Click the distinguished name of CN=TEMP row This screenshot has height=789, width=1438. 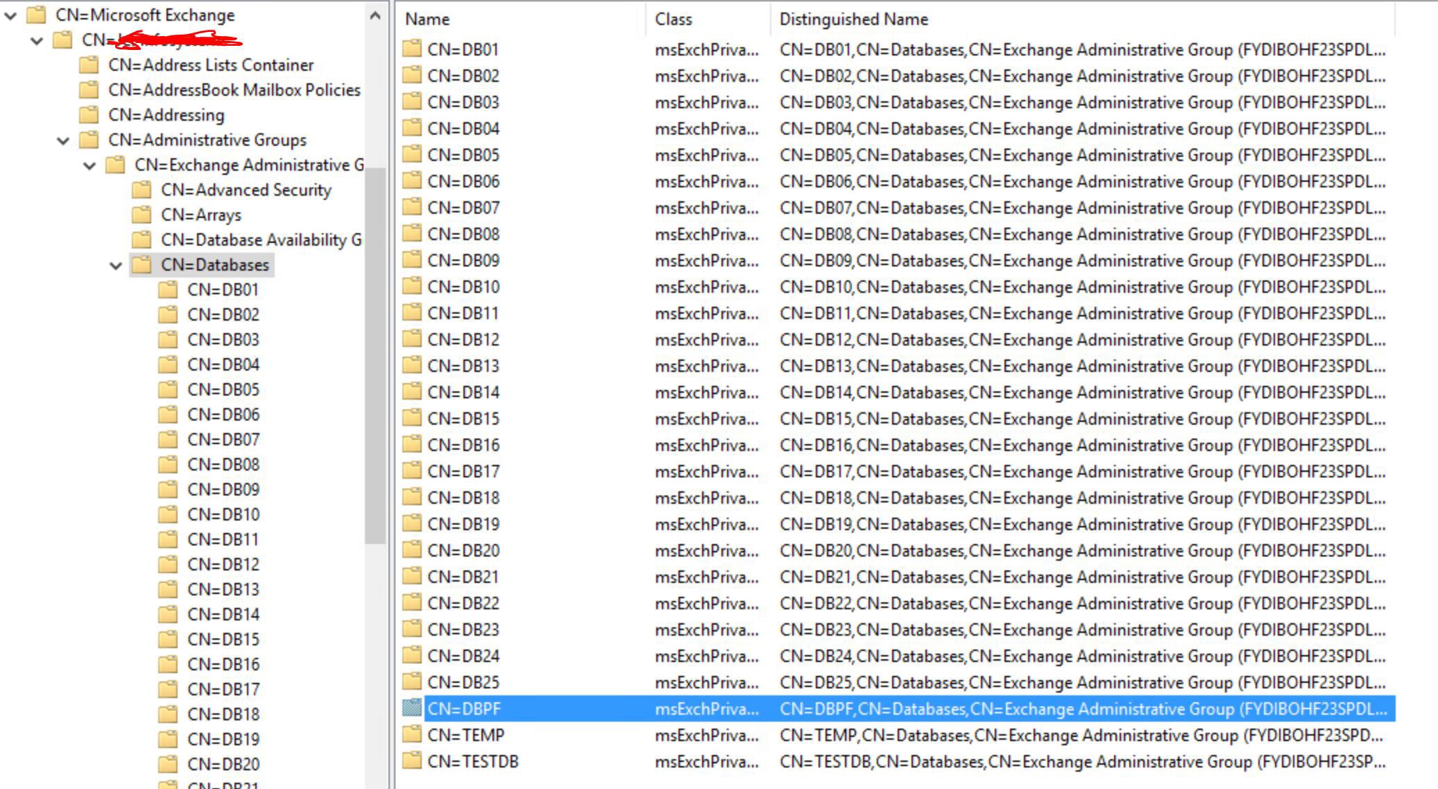pos(1081,735)
